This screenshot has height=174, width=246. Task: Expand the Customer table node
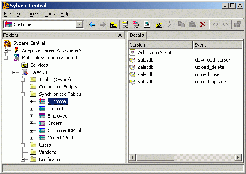tap(32, 102)
